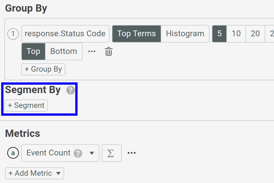
Task: Set term limit to 5
Action: (219, 34)
